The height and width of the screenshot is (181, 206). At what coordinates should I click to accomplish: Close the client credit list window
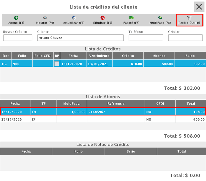(200, 7)
